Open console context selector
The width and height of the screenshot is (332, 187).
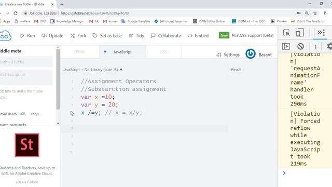[x=315, y=46]
